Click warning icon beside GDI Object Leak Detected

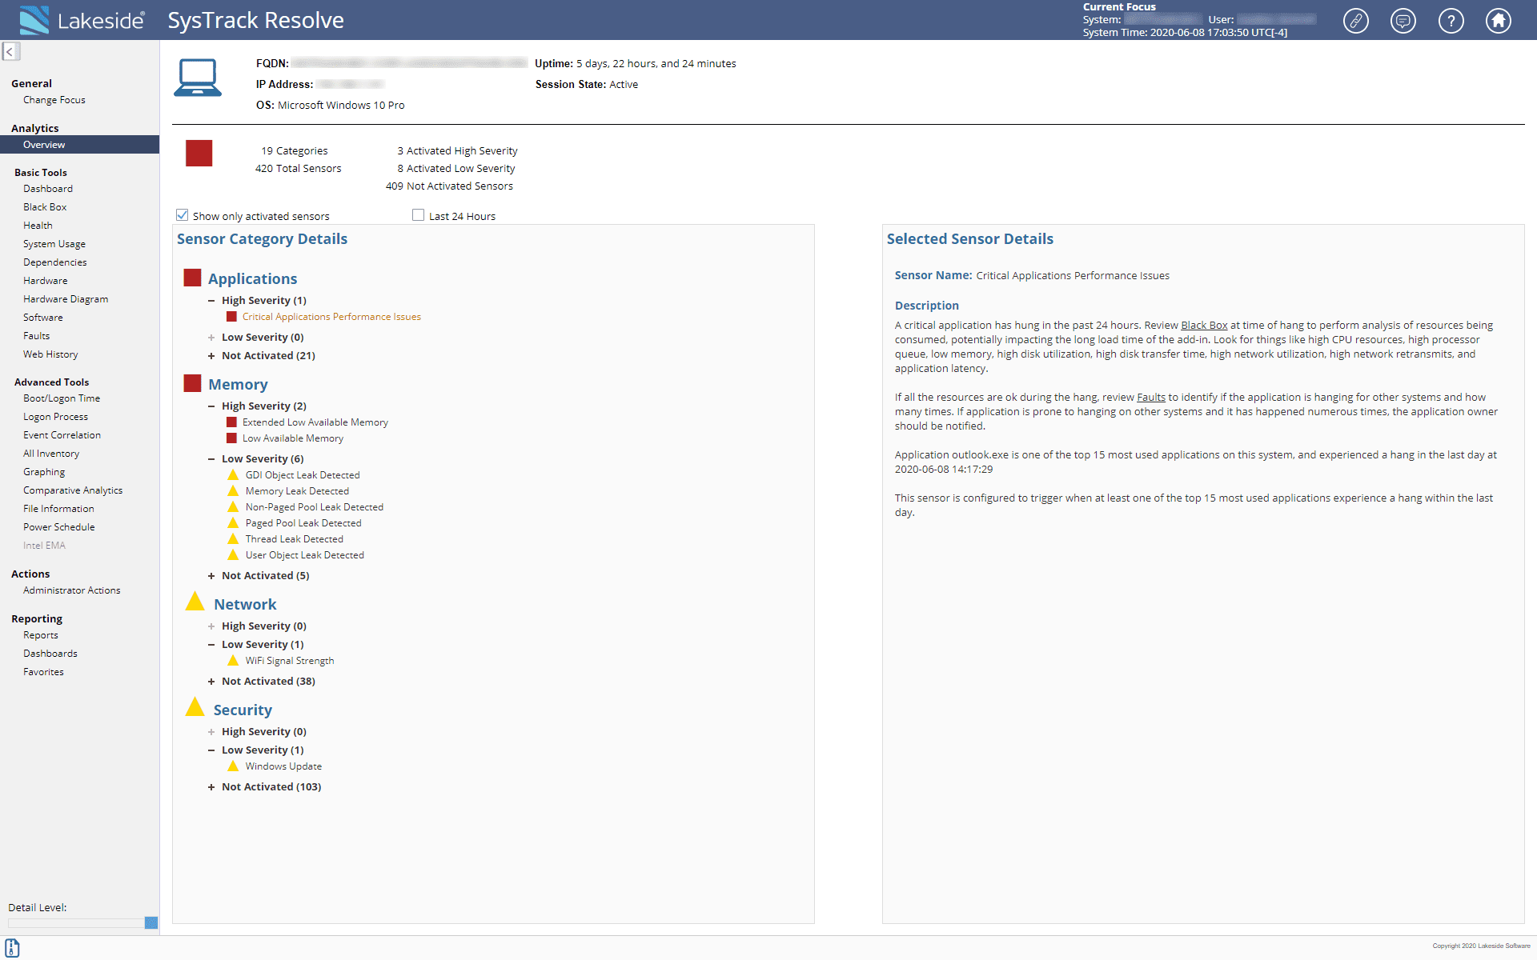click(233, 475)
